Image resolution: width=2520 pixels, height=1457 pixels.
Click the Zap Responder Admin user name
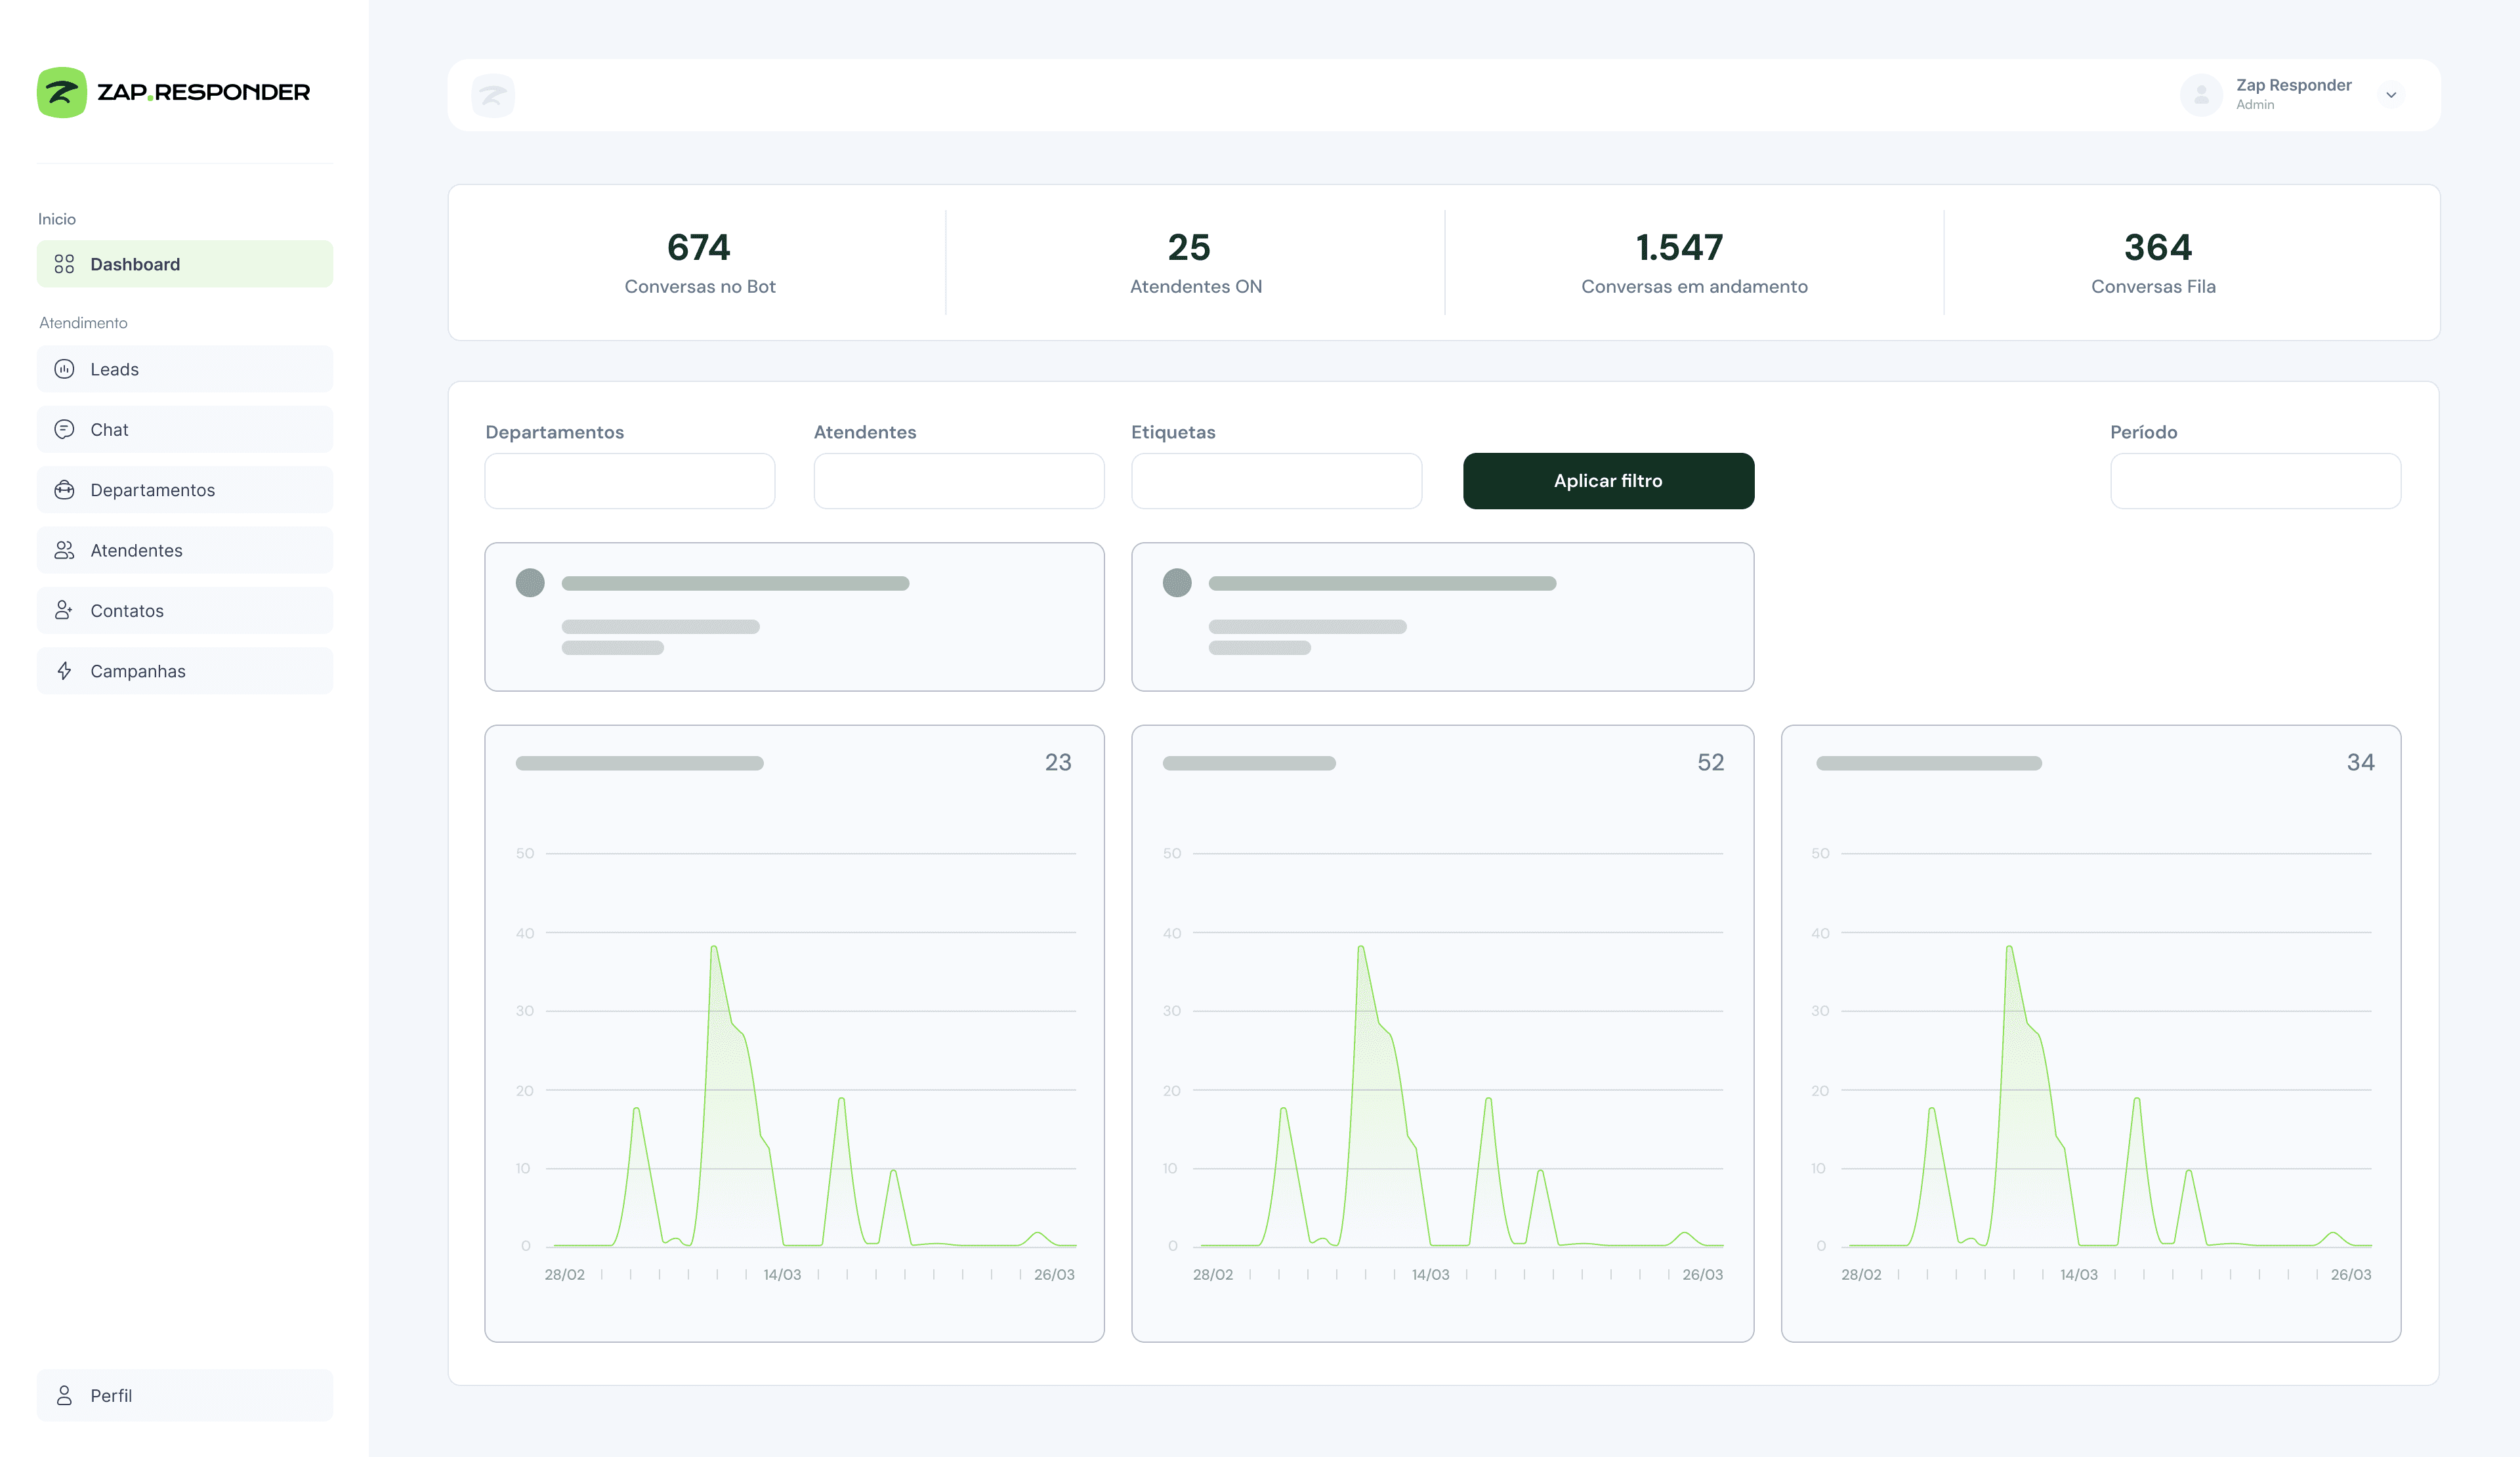click(x=2293, y=86)
